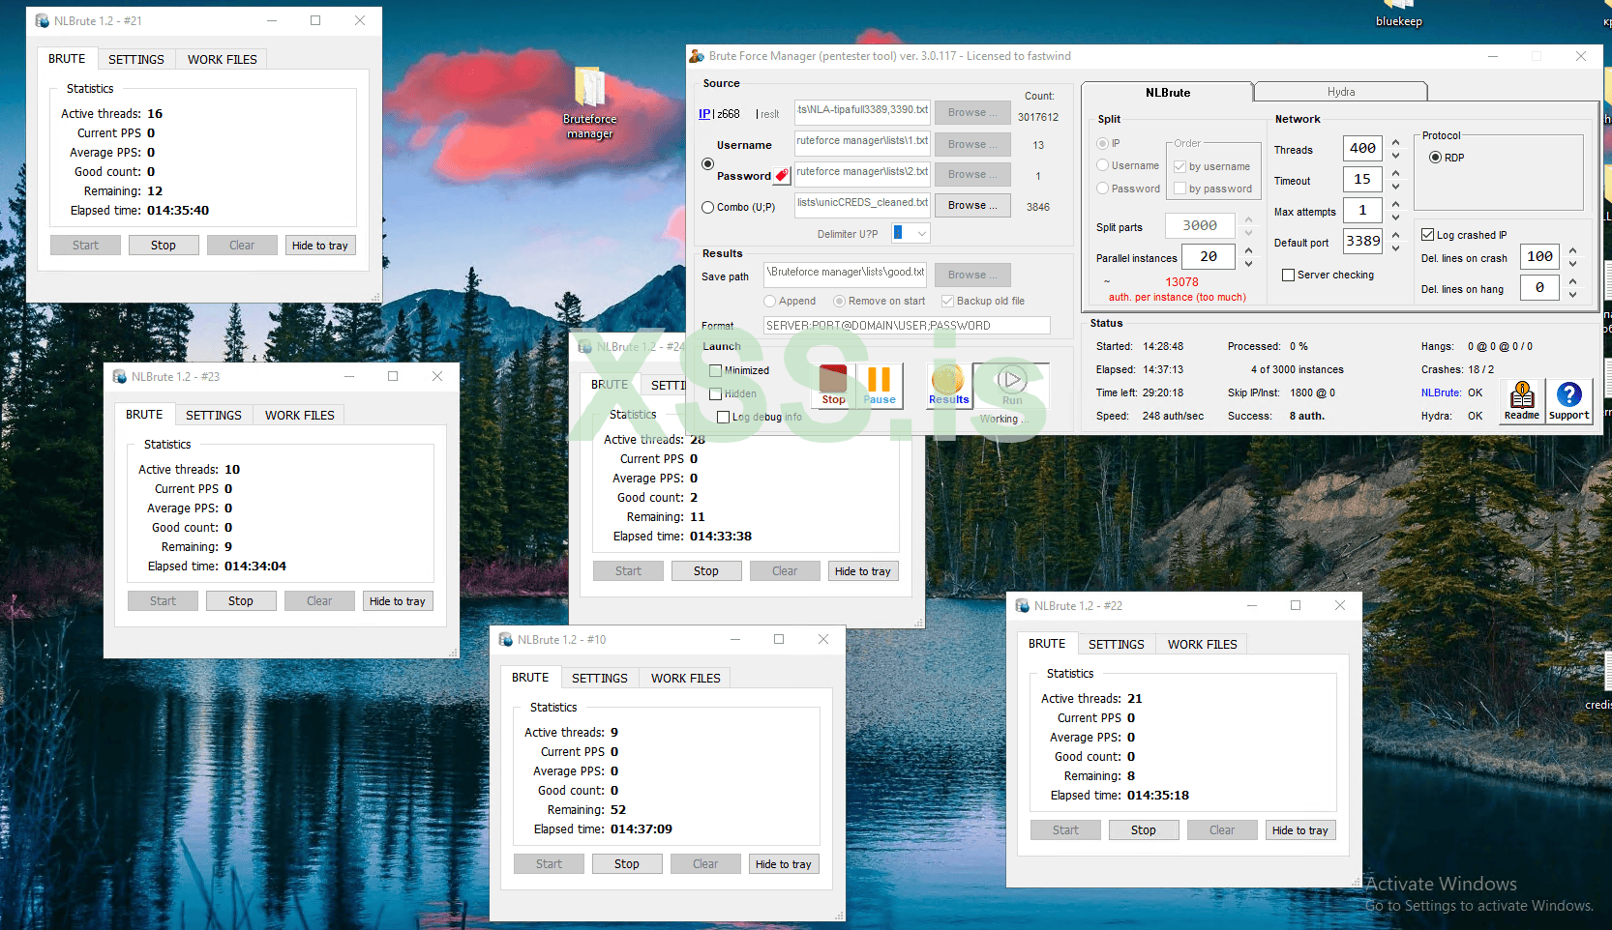The width and height of the screenshot is (1612, 930).
Task: Click the red tag icon beside Password
Action: 782,176
